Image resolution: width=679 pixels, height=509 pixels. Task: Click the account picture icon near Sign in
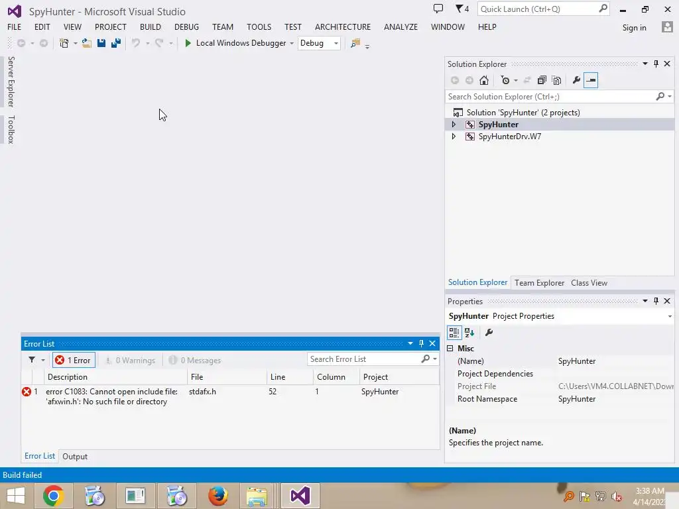point(667,27)
